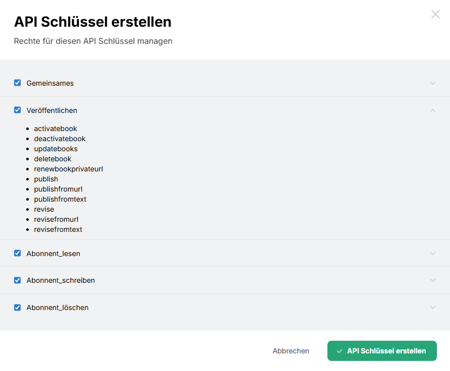Select the deactivatebook list entry

click(x=60, y=139)
